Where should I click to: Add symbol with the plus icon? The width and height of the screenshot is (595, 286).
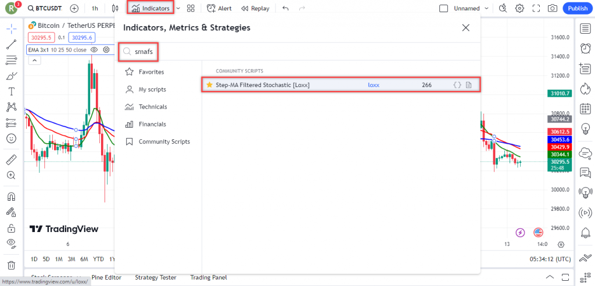(x=74, y=8)
